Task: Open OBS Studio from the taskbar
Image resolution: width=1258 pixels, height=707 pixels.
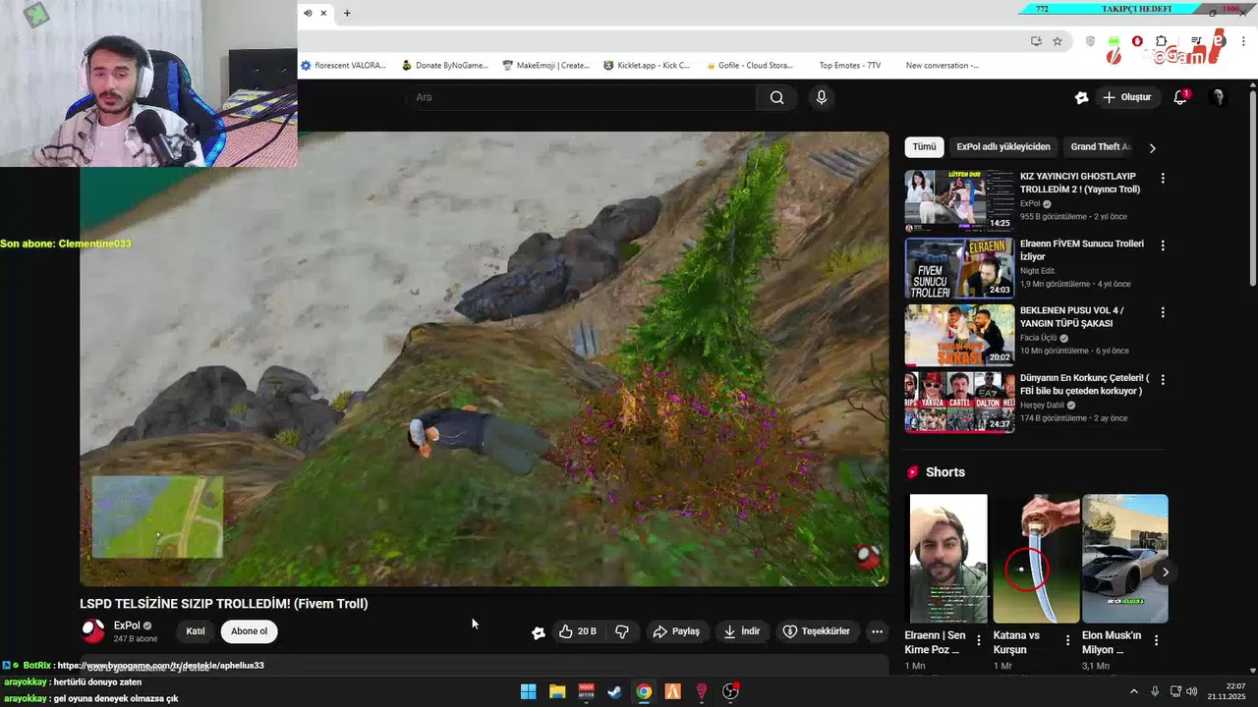Action: pos(730,691)
